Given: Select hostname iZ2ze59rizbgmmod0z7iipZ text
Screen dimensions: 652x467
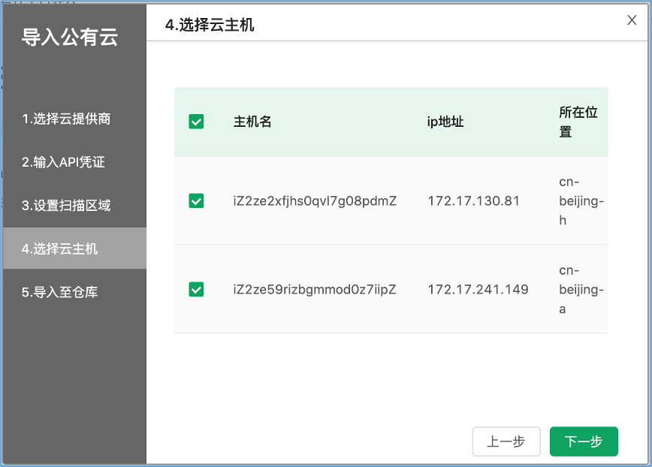Looking at the screenshot, I should (315, 290).
